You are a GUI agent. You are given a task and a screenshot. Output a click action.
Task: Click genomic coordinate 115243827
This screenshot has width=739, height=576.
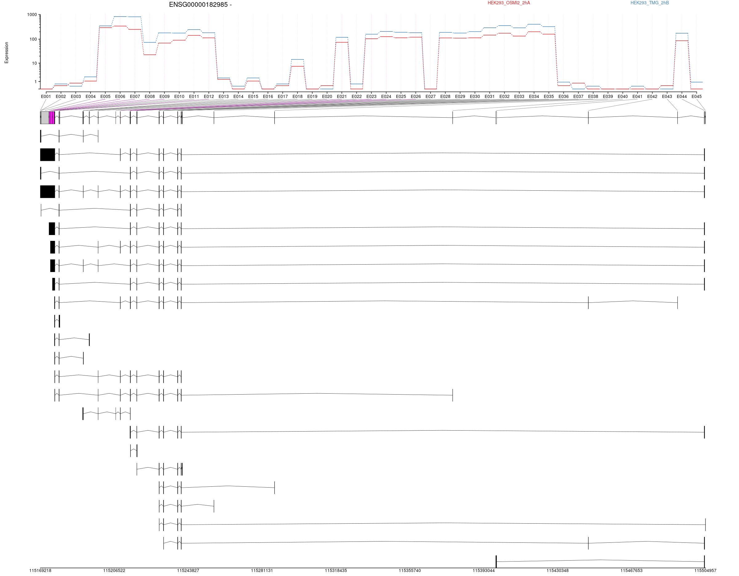(x=188, y=570)
